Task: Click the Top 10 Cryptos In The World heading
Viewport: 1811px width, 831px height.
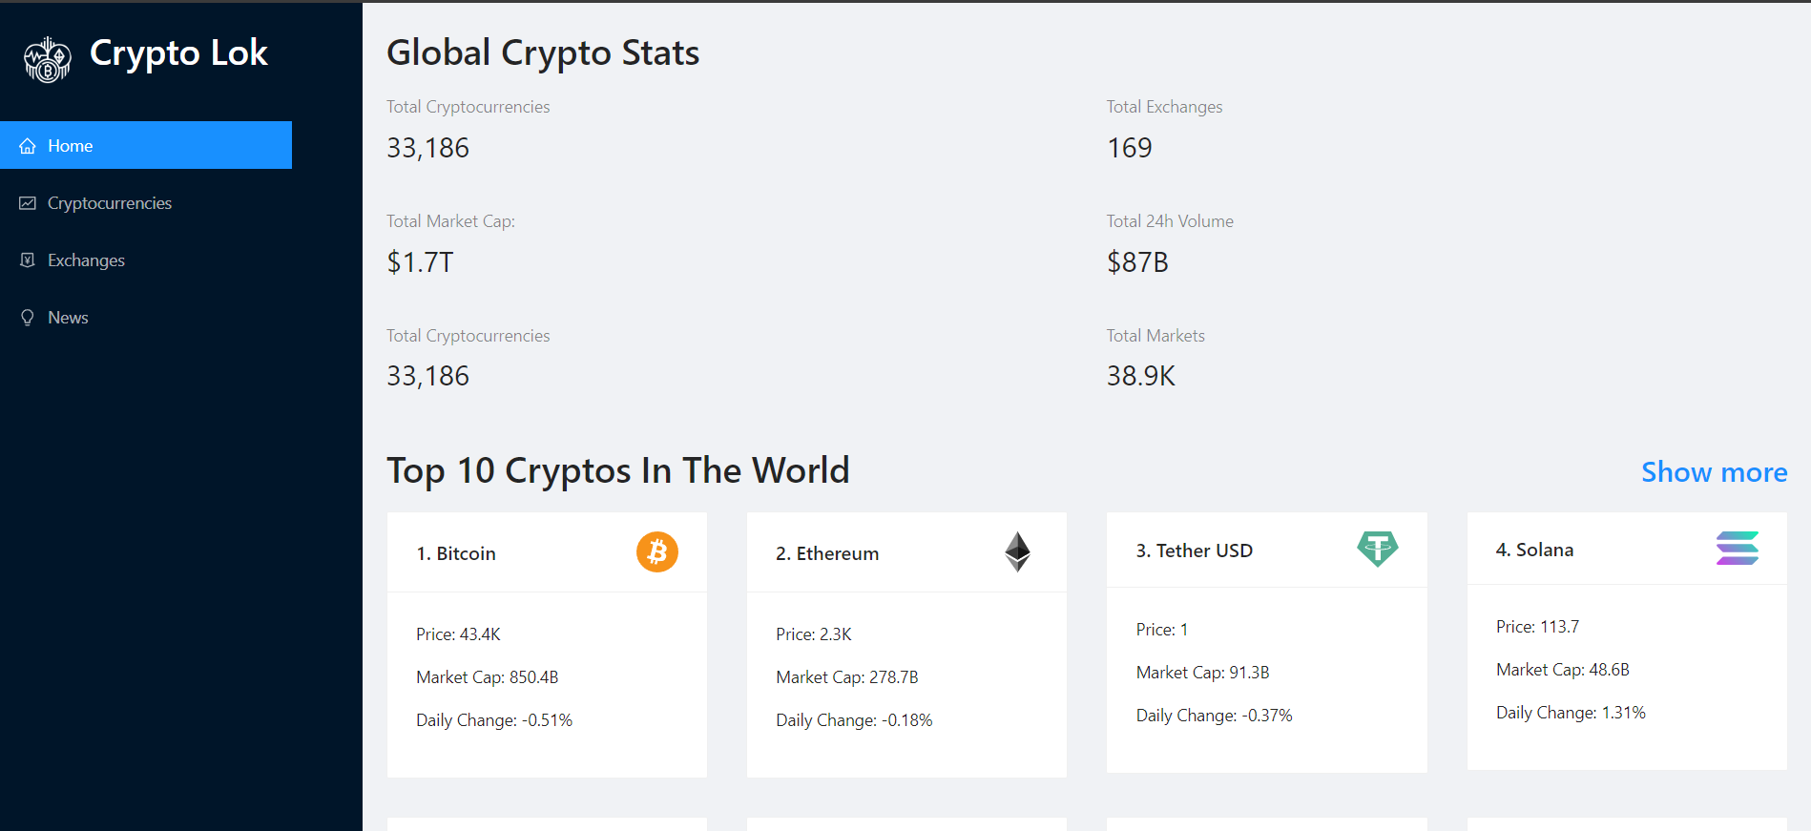Action: tap(618, 471)
